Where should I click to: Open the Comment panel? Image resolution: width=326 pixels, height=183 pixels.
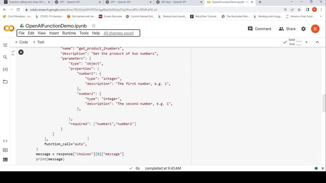coord(259,29)
